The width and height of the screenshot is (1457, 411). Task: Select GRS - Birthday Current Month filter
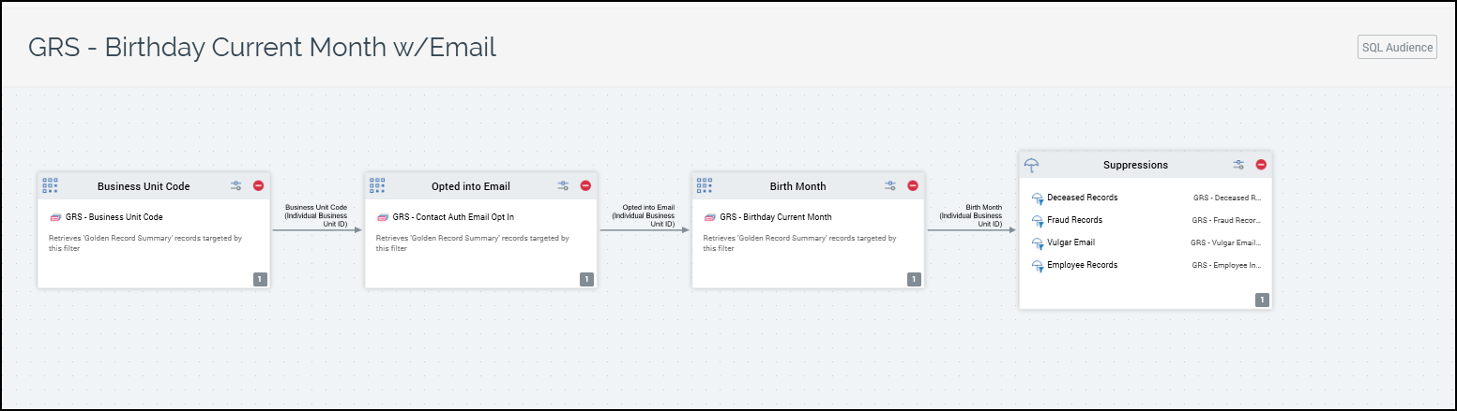point(775,217)
